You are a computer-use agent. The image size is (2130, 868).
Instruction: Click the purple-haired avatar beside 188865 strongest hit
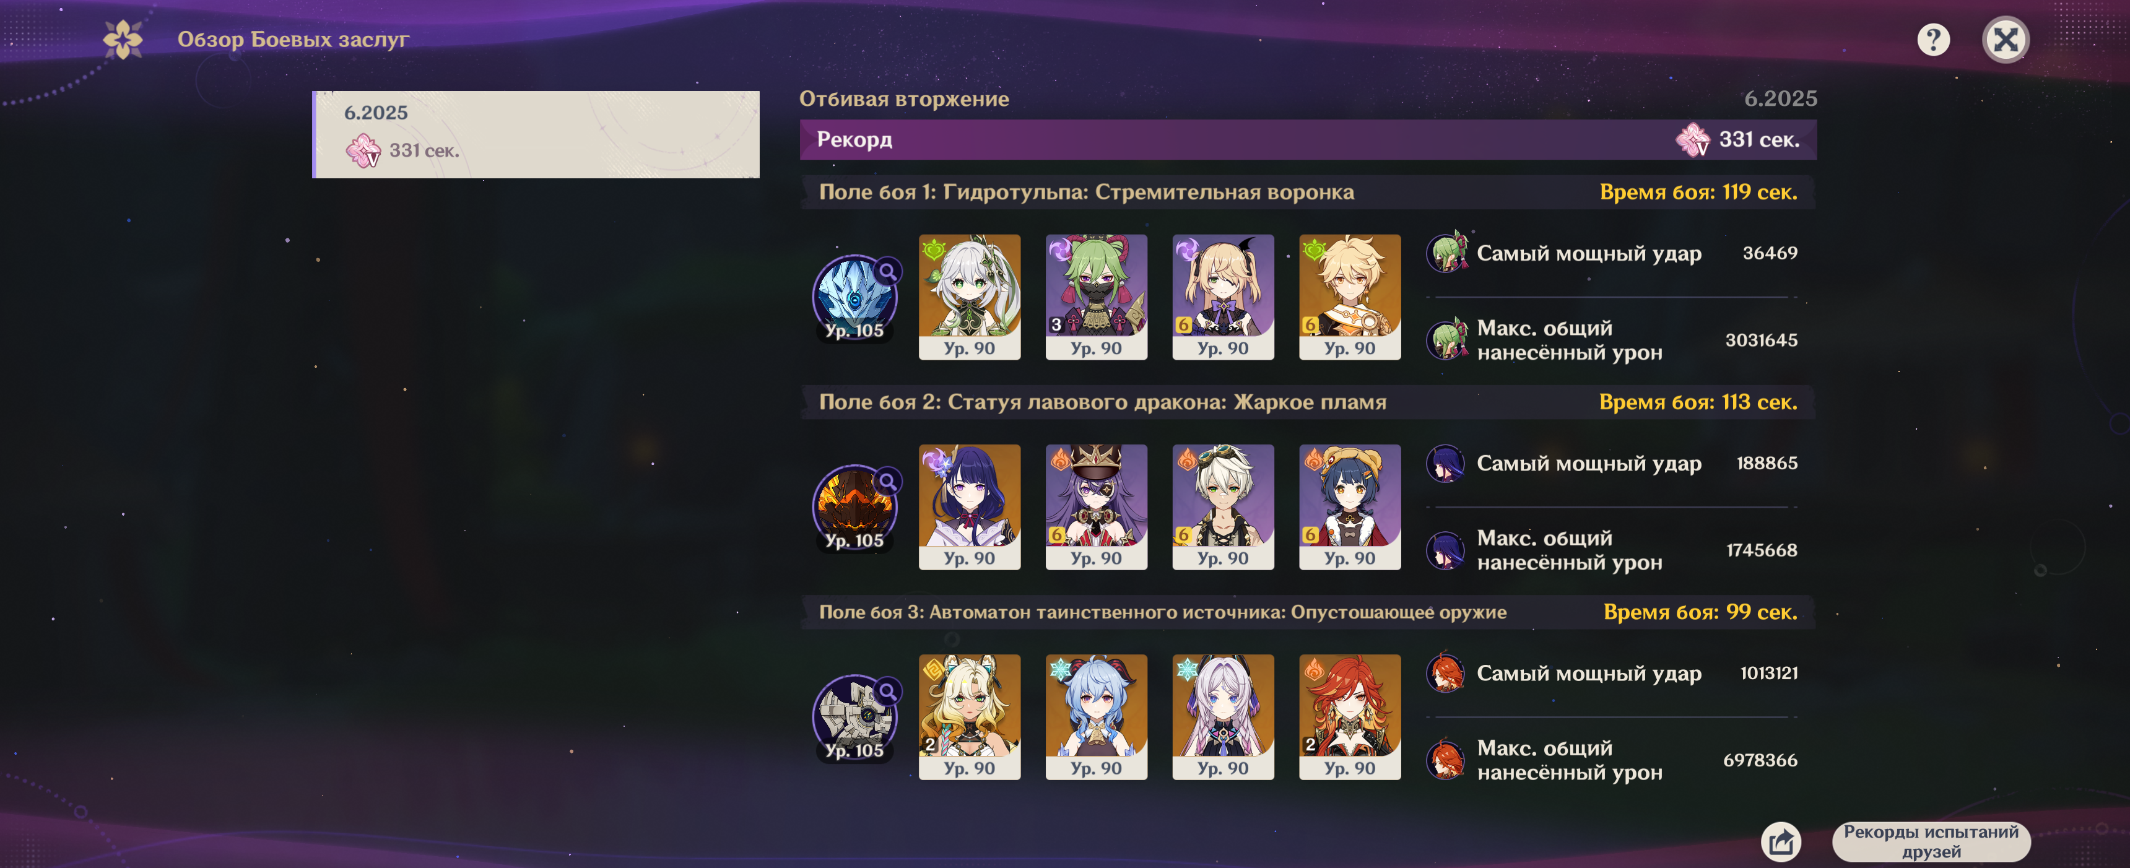coord(1445,463)
